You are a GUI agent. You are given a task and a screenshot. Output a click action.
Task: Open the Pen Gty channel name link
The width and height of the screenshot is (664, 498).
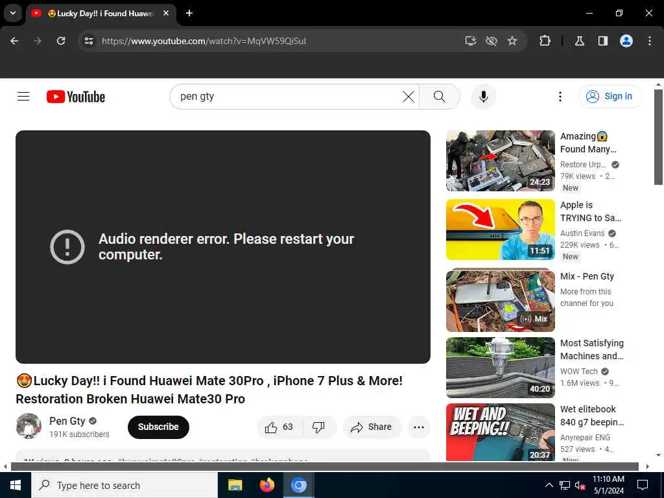67,421
